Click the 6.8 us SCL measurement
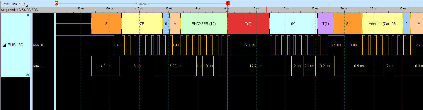 pyautogui.click(x=250, y=45)
